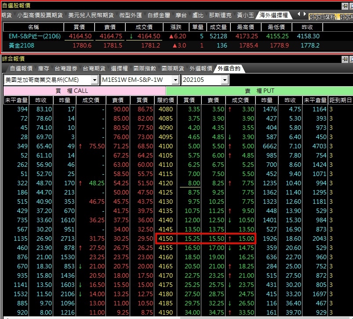The image size is (353, 319).
Task: Switch to the 台灣期貨 tab
Action: [x=94, y=68]
